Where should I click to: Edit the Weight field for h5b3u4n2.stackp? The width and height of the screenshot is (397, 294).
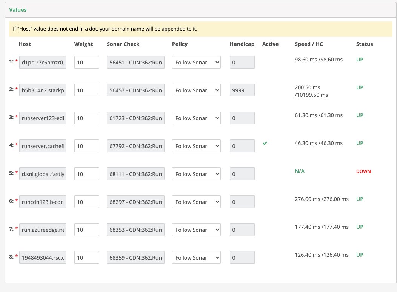pyautogui.click(x=86, y=90)
